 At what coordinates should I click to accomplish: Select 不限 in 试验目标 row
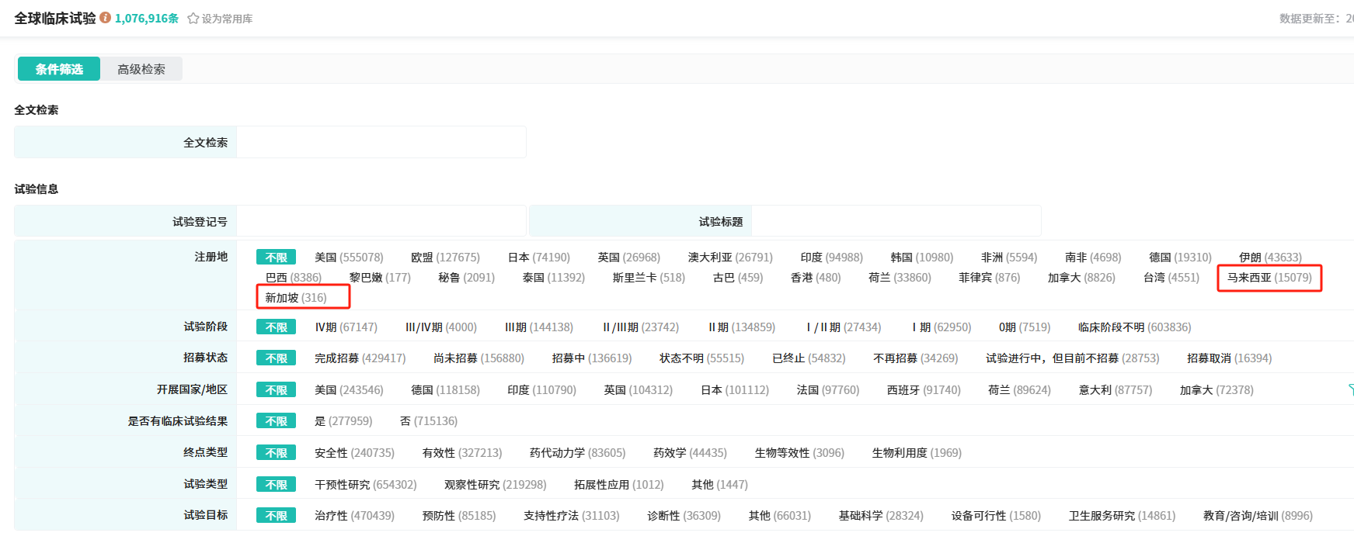(277, 516)
